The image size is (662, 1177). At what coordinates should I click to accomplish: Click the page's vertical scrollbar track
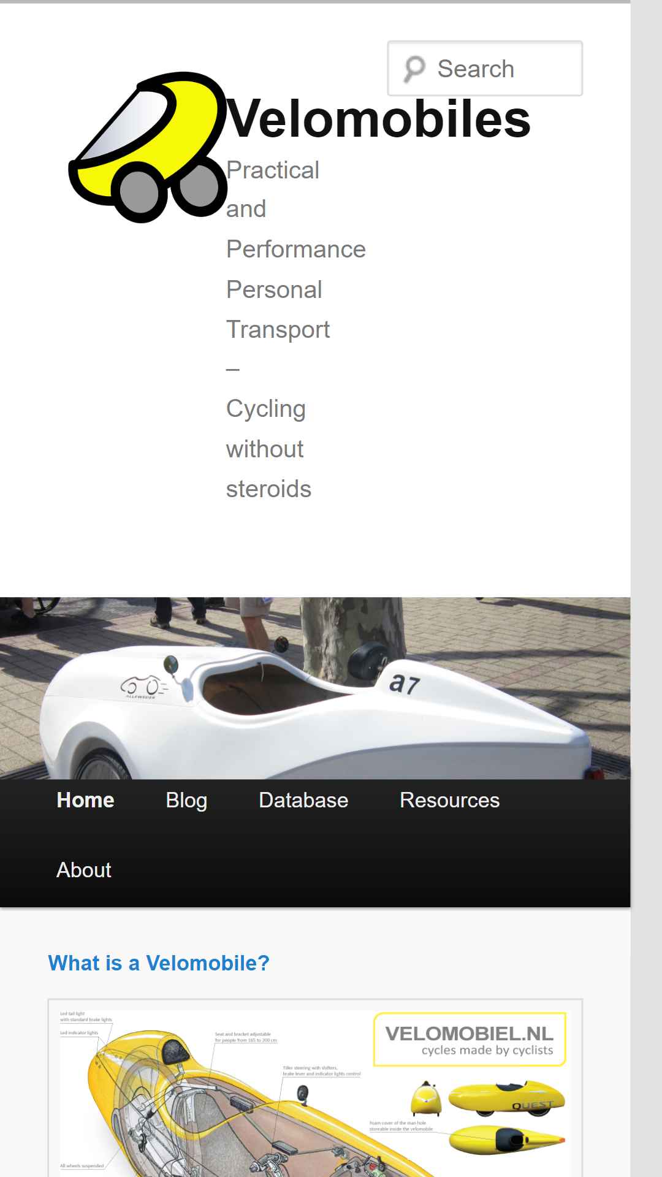point(646,588)
